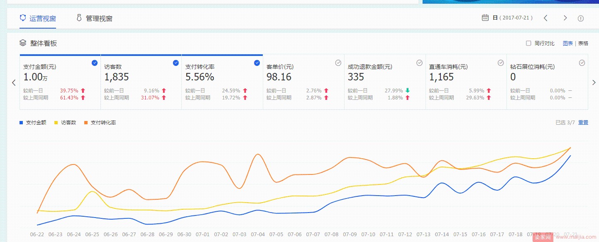Click the 整体看板 section title

[x=44, y=43]
